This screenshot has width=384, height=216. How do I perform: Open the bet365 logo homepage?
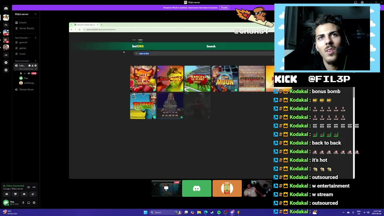(138, 46)
